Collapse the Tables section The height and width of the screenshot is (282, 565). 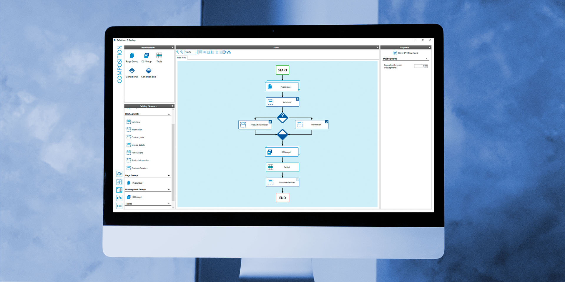coord(169,204)
